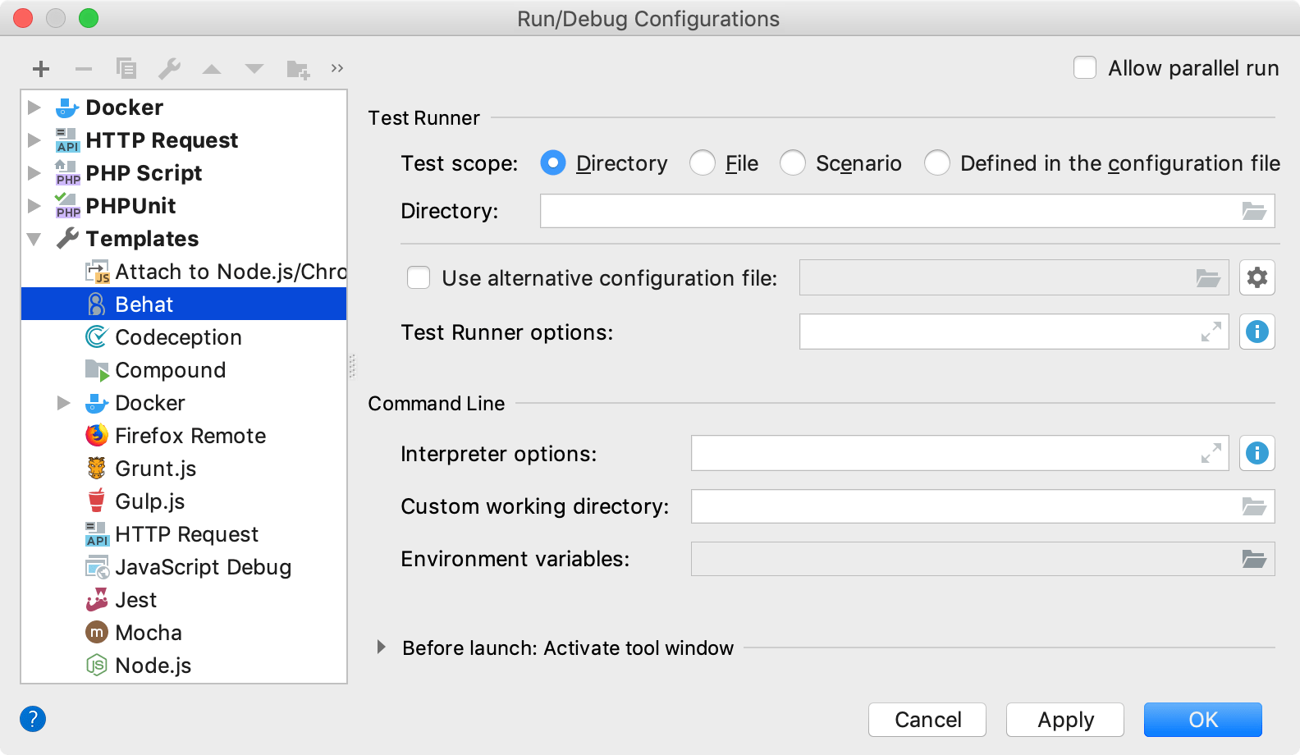Select Directory test scope radio
The image size is (1300, 755).
(553, 162)
